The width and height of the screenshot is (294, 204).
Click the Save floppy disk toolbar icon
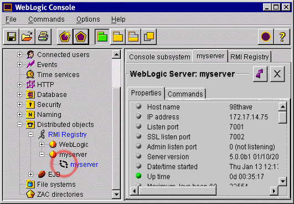(11, 37)
